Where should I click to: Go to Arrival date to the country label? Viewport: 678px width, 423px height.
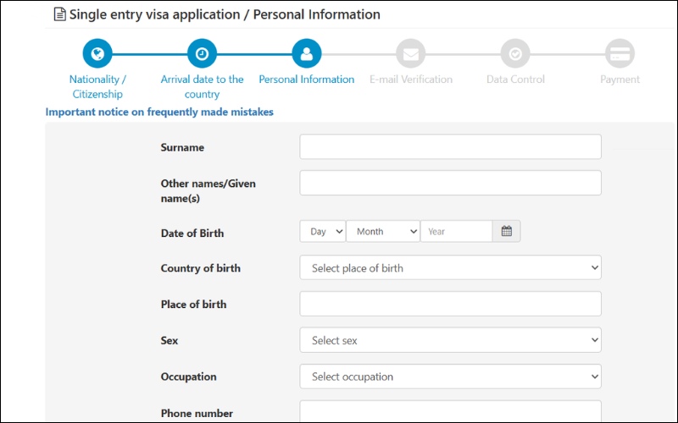tap(202, 86)
